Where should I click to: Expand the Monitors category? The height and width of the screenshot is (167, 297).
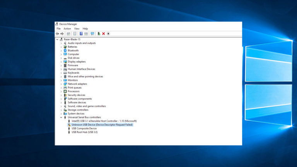(61, 80)
